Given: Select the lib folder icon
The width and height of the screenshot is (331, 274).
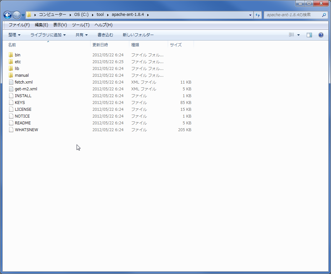Looking at the screenshot, I should pyautogui.click(x=11, y=68).
